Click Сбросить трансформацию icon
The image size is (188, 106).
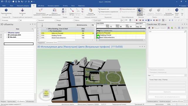tap(55, 10)
